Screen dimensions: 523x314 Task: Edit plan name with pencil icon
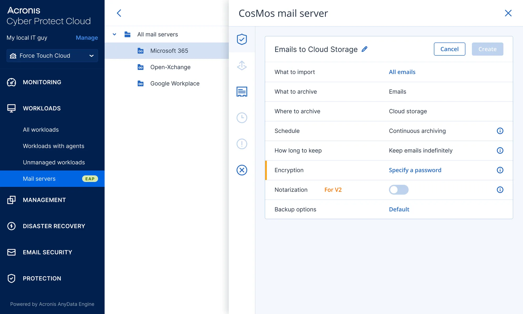[364, 49]
